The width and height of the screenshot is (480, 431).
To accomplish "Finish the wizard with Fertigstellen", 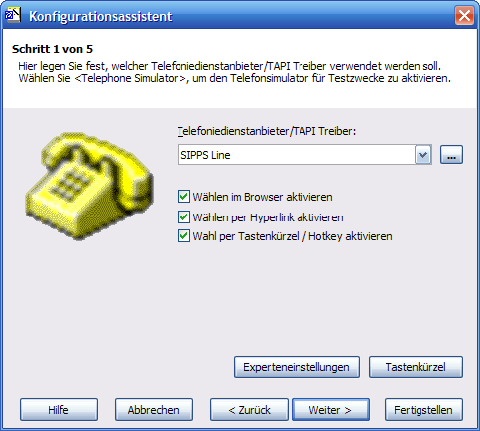I will pyautogui.click(x=423, y=410).
